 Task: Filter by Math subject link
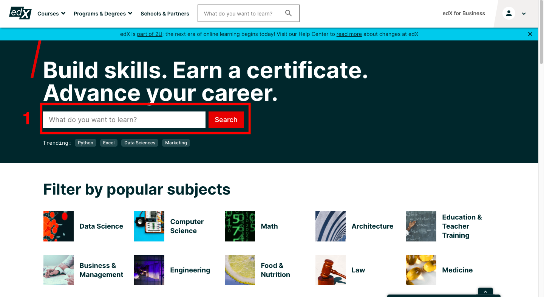(x=269, y=226)
